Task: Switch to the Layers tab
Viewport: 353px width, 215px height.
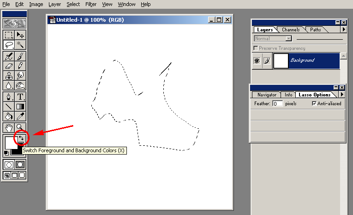Action: click(265, 30)
